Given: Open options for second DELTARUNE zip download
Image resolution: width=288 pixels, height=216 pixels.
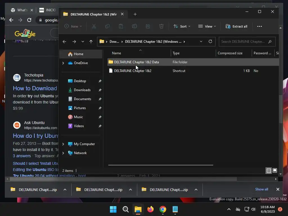Looking at the screenshot, I should (x=130, y=190).
